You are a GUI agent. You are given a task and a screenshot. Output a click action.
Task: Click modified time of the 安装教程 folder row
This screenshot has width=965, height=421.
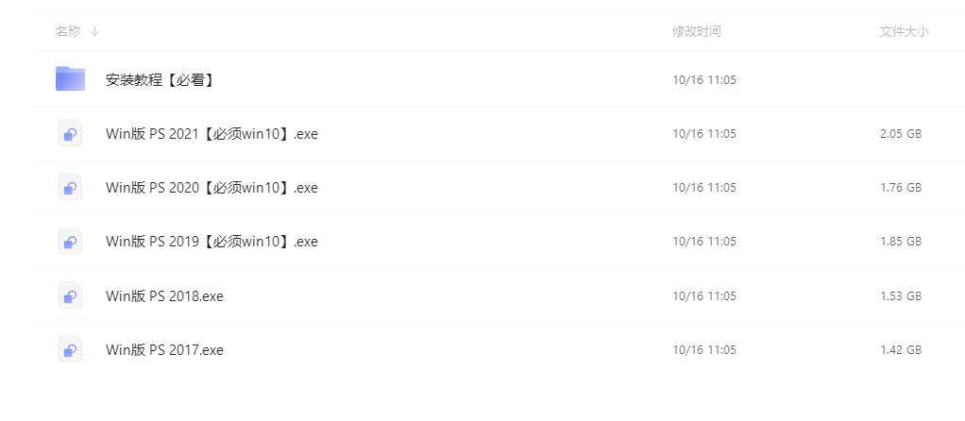(704, 79)
